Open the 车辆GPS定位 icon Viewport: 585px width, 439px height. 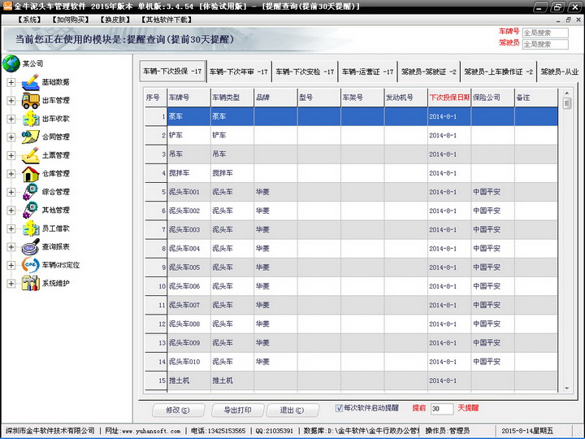tap(31, 265)
